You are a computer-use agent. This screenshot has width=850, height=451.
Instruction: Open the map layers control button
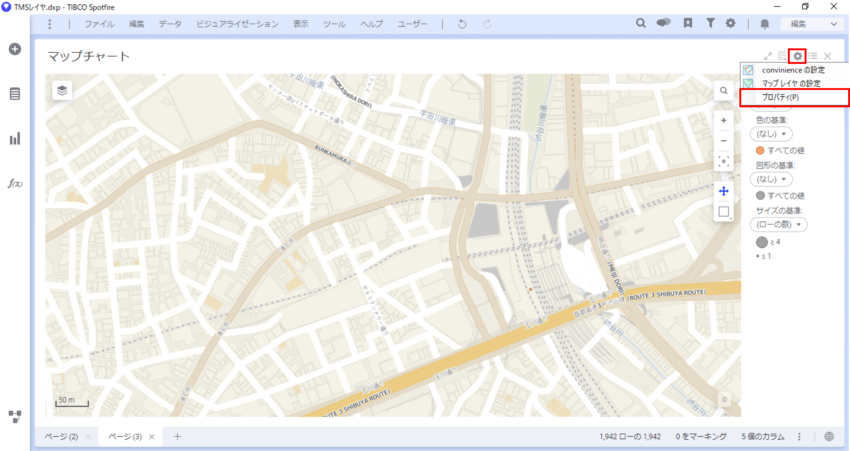[62, 91]
